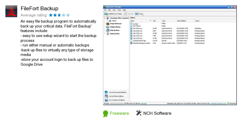
Task: Click the DivX Movies folder icon
Action: [131, 26]
